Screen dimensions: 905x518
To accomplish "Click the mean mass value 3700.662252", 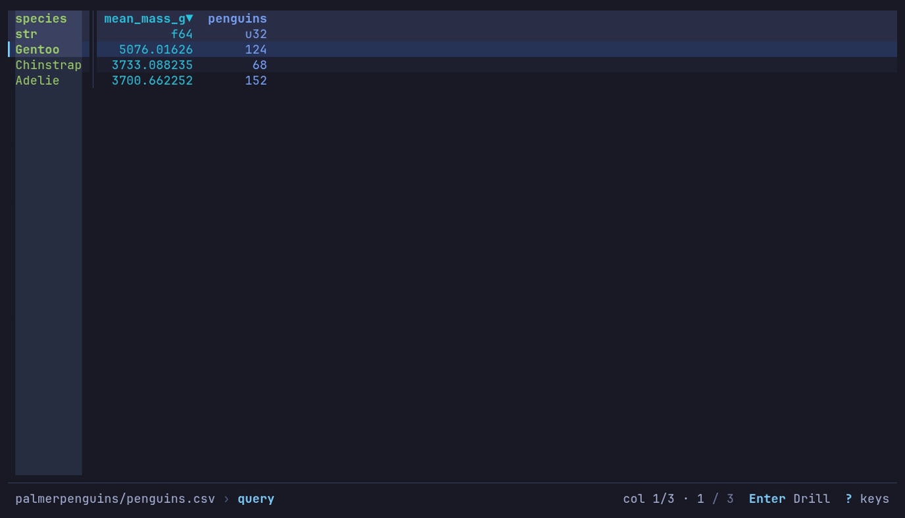I will click(x=153, y=80).
